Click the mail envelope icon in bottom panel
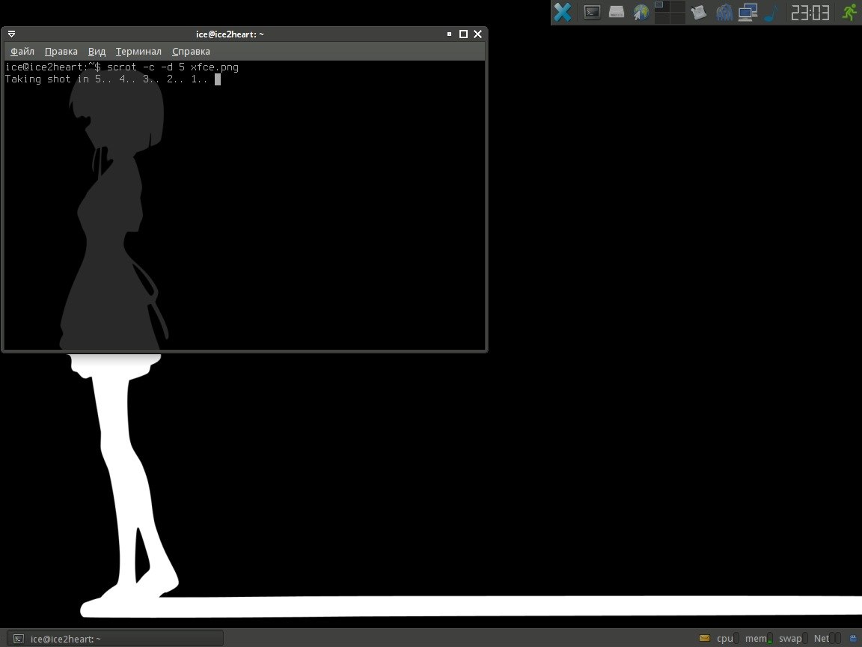Viewport: 862px width, 647px height. 704,638
